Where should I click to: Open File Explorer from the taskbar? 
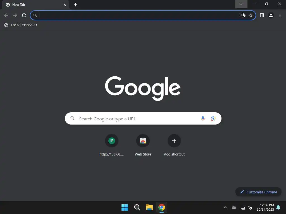pos(149,207)
